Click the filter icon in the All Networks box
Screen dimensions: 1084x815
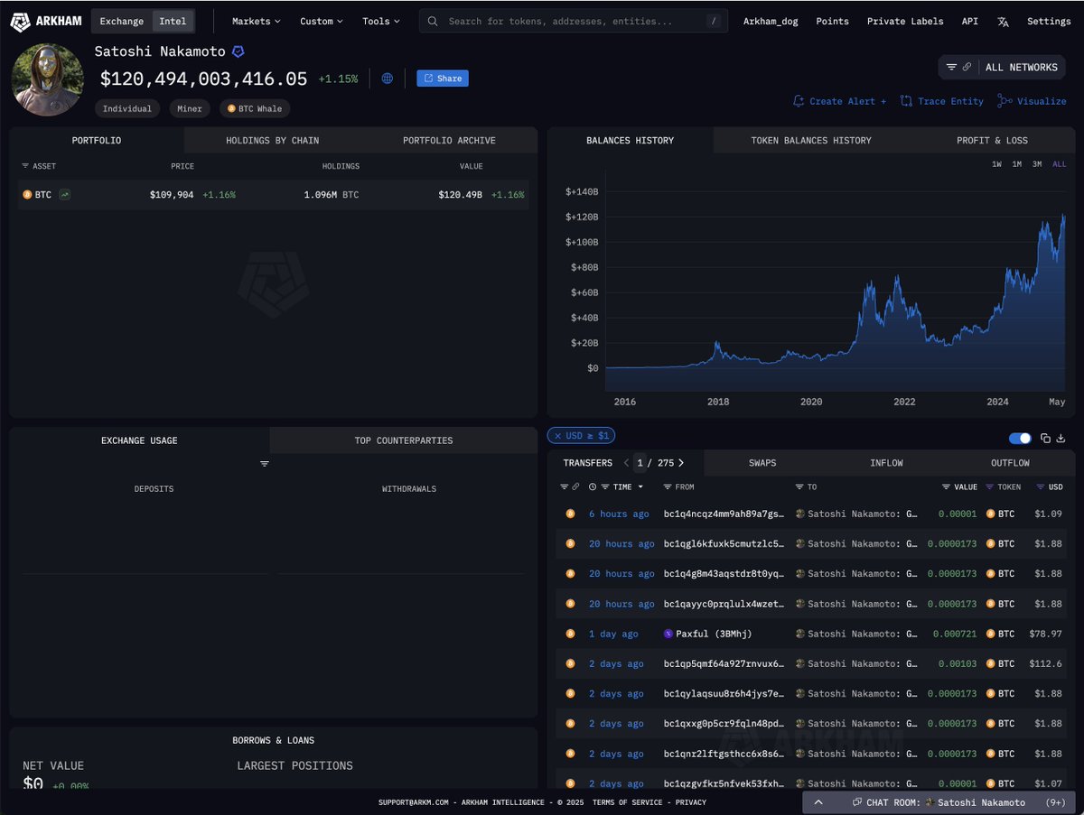pyautogui.click(x=951, y=67)
